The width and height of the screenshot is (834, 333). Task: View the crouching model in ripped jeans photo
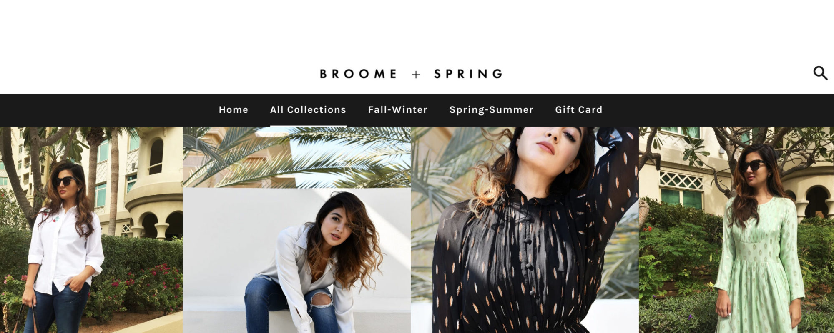point(297,230)
